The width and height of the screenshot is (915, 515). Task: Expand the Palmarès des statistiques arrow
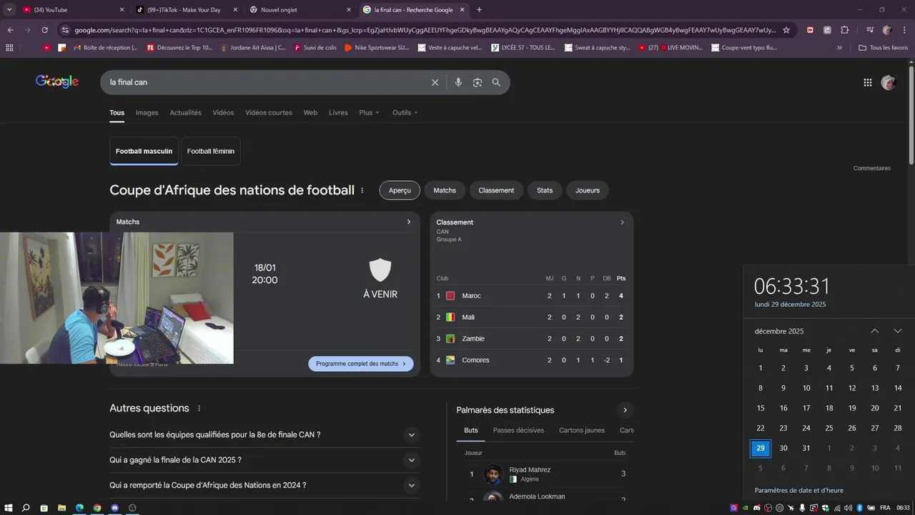625,410
